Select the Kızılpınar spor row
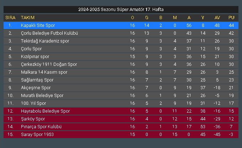242x148 pixels. (x=121, y=57)
